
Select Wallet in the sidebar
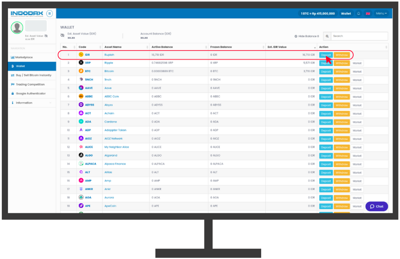32,66
